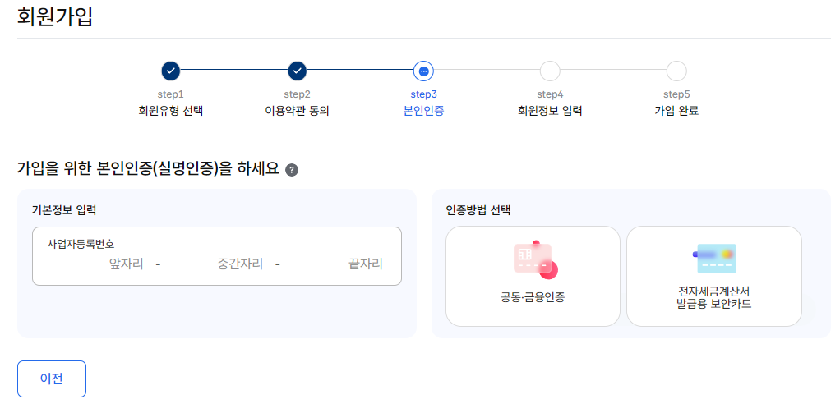Image resolution: width=840 pixels, height=413 pixels.
Task: Select the 공동·금융인증 authentication method
Action: (533, 276)
